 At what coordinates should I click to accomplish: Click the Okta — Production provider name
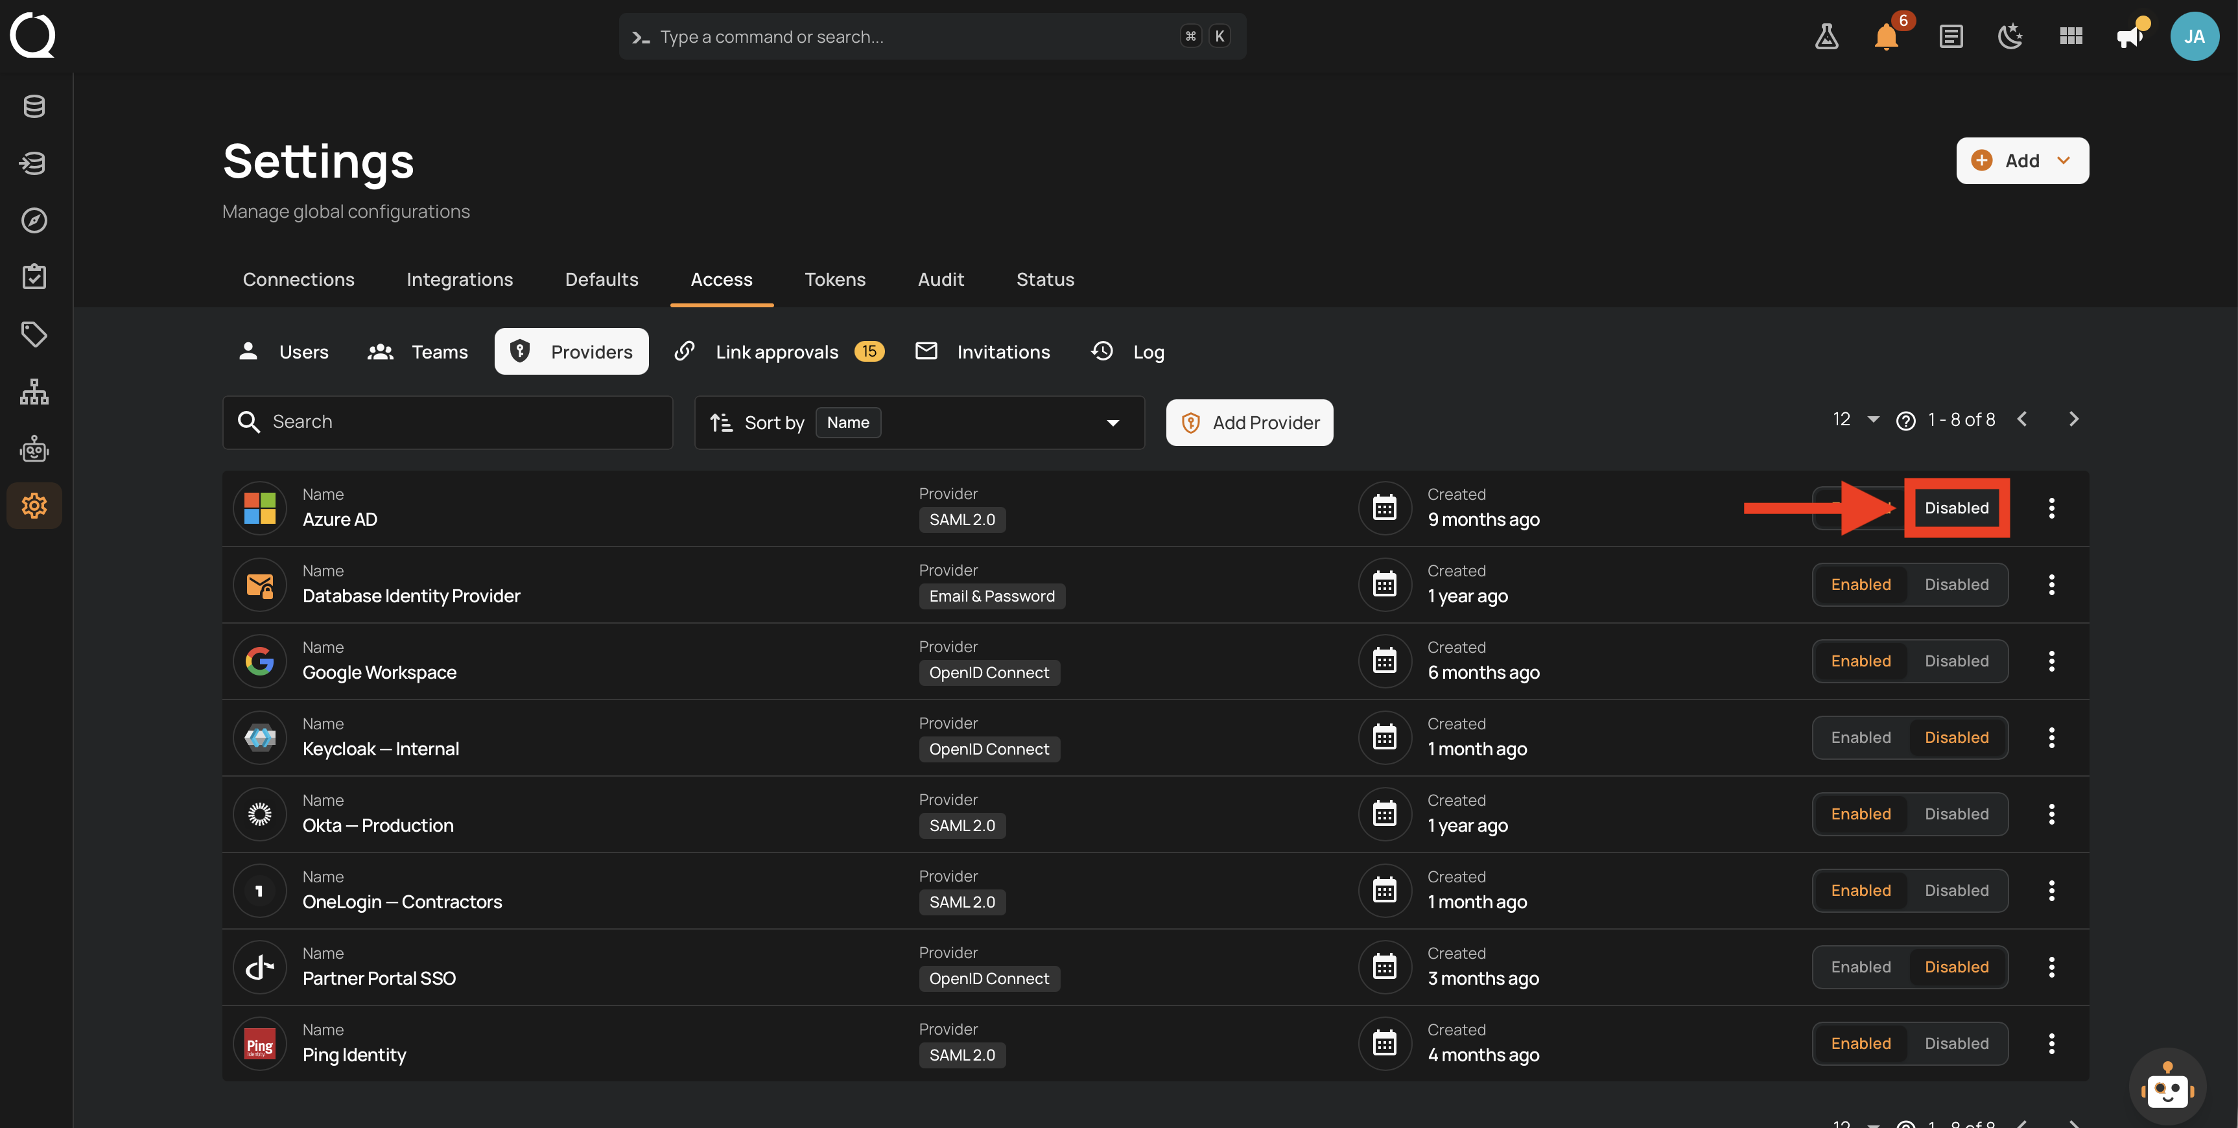[378, 825]
